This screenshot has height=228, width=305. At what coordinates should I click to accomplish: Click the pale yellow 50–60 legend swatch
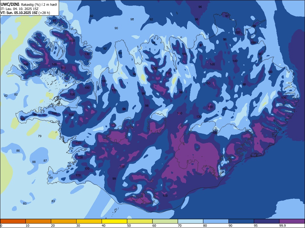(x=140, y=221)
